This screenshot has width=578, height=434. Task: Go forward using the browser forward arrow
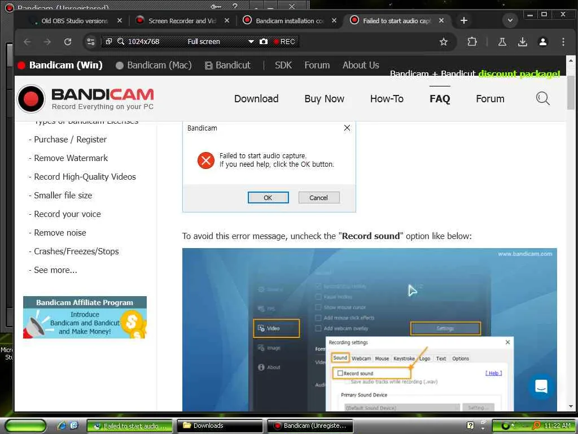(47, 42)
